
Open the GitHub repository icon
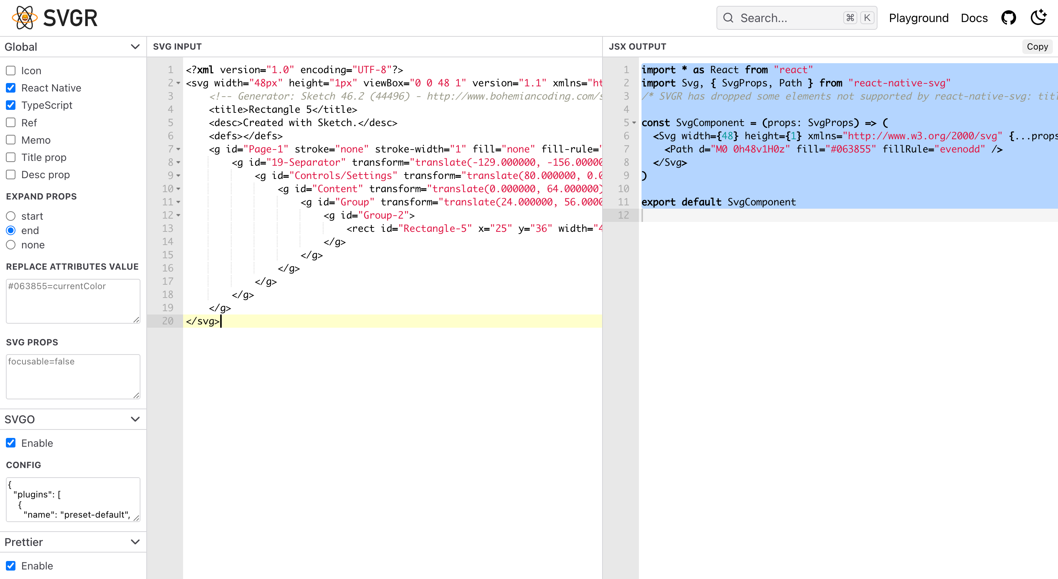[x=1008, y=18]
